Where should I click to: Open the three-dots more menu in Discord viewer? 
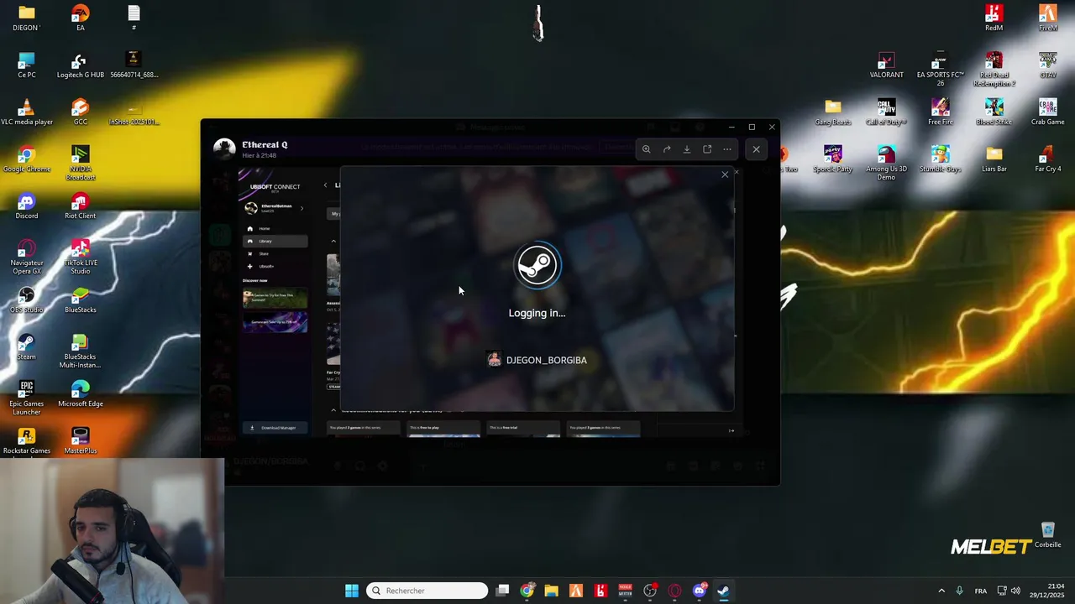point(727,149)
